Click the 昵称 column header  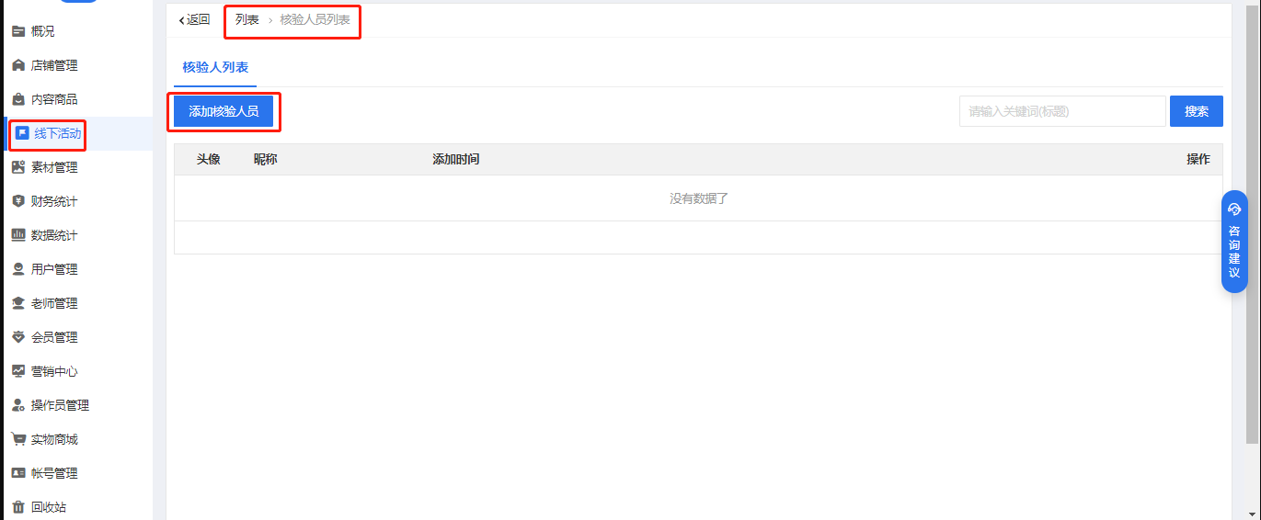pos(266,159)
